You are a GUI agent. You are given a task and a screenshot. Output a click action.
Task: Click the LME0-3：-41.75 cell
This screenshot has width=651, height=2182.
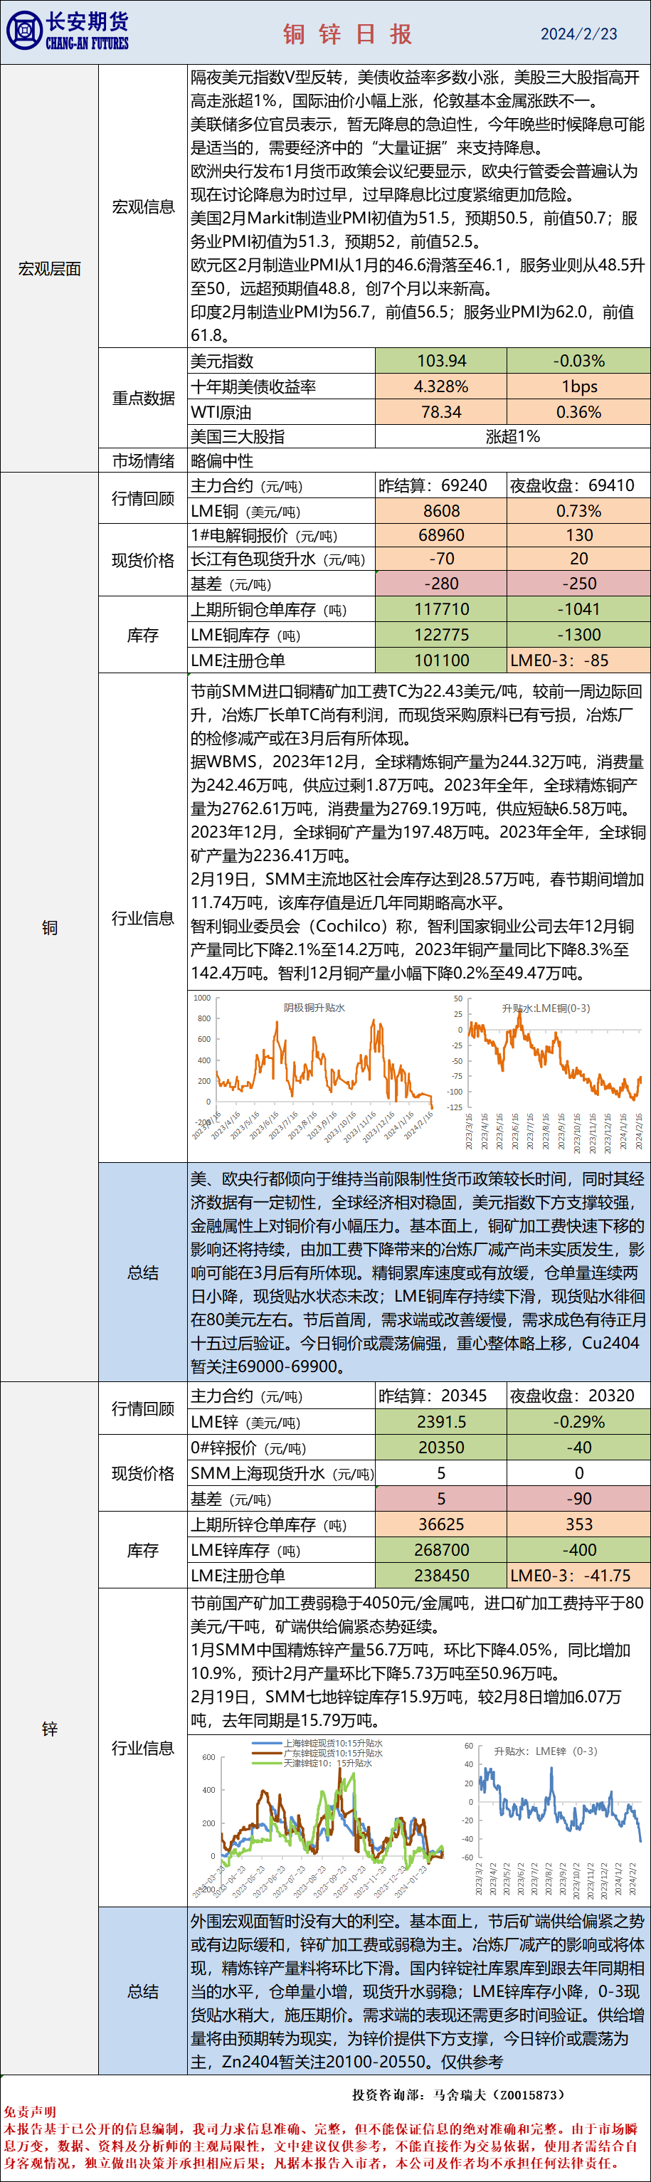pos(579,1575)
